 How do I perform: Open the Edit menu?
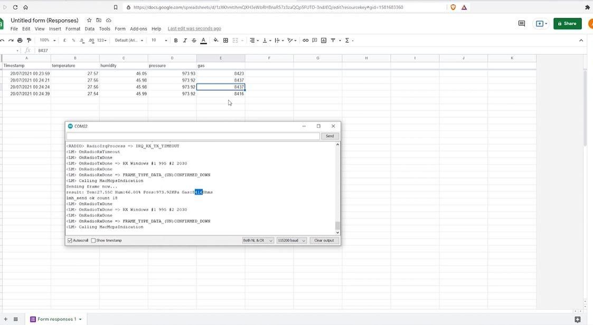coord(26,28)
